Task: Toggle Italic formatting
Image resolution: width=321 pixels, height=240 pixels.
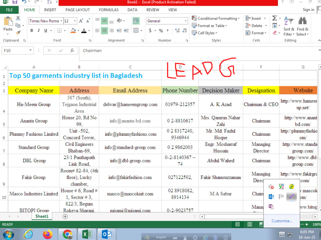Action: tap(39, 30)
